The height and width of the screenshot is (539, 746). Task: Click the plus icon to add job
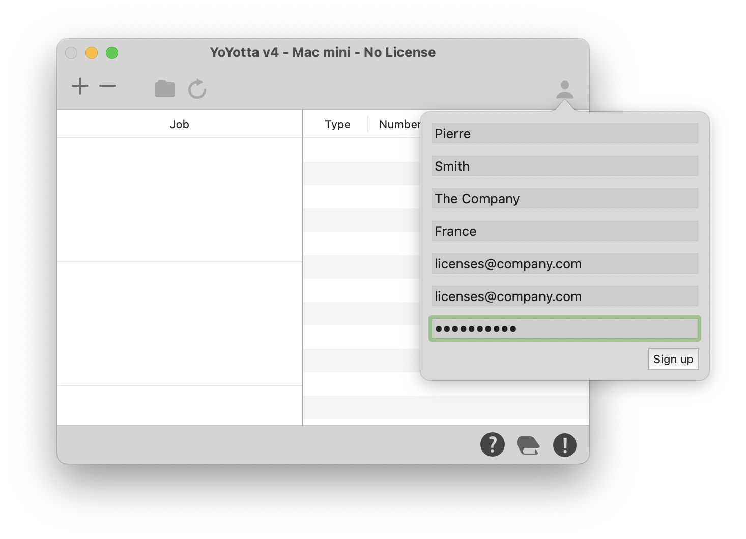tap(80, 86)
